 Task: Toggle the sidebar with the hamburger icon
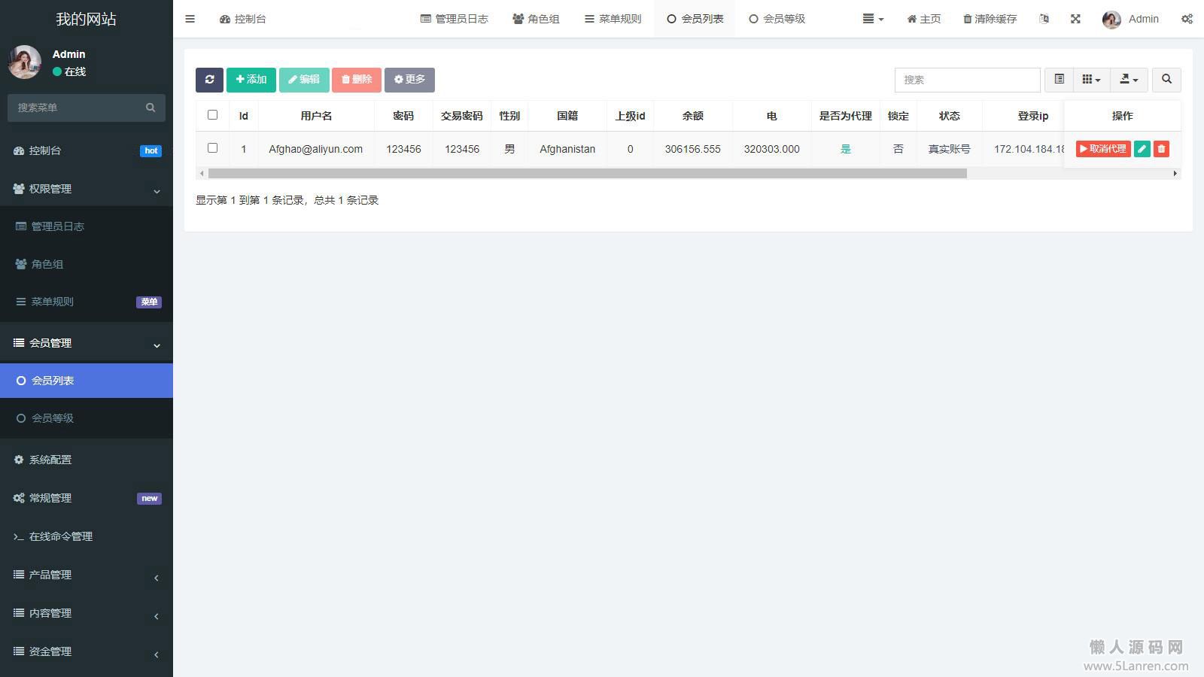coord(190,19)
